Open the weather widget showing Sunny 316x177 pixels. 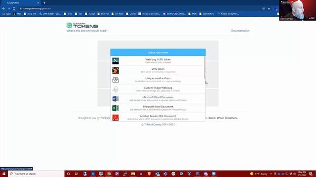(259, 174)
